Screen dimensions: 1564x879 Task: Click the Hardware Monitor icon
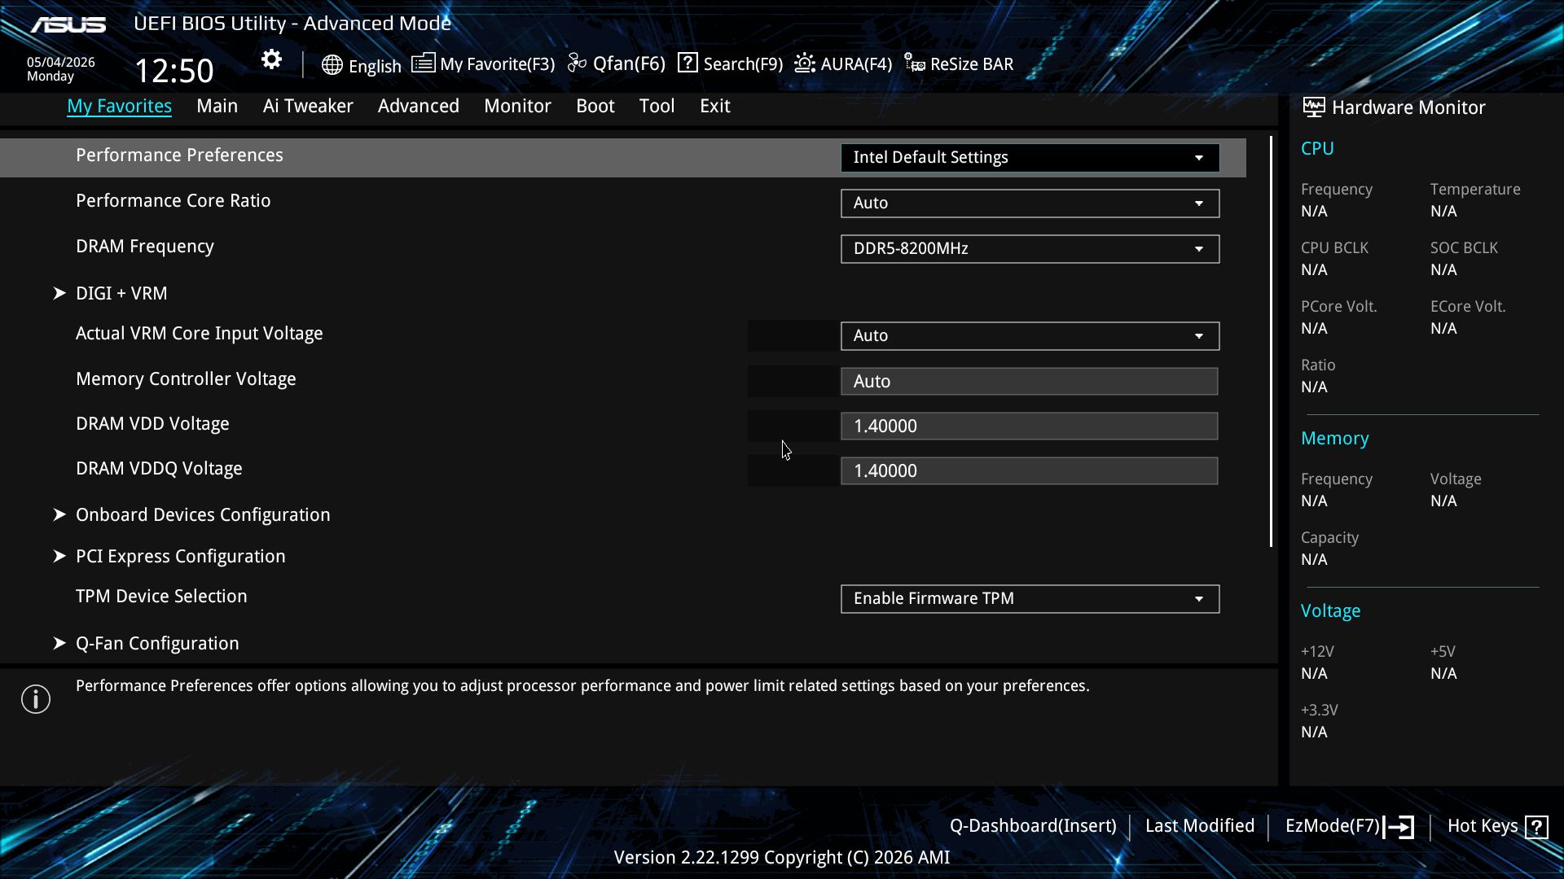click(x=1313, y=107)
